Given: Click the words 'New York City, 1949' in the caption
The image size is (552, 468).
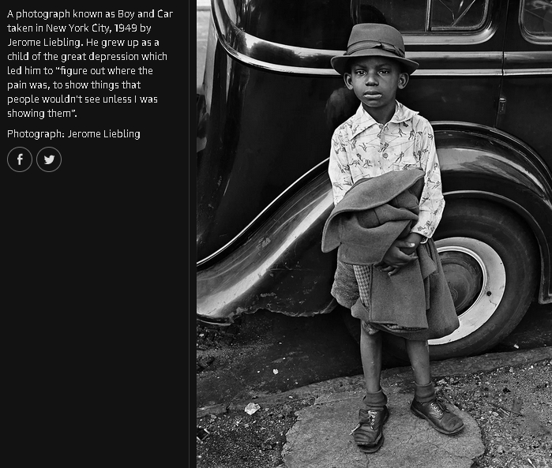Looking at the screenshot, I should pyautogui.click(x=91, y=28).
